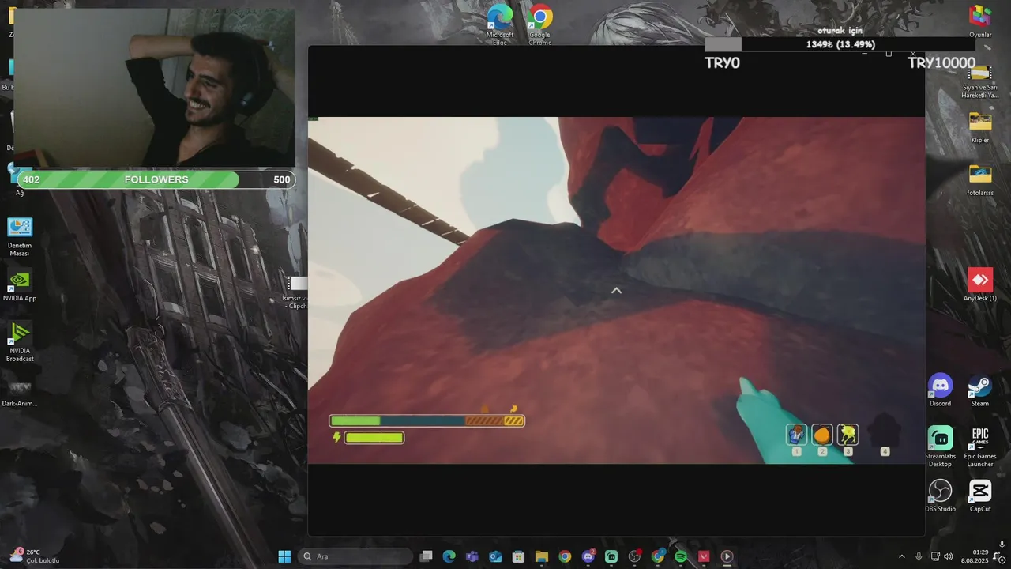The image size is (1011, 569).
Task: Open Microsoft Edge desktop shortcut
Action: 500,22
